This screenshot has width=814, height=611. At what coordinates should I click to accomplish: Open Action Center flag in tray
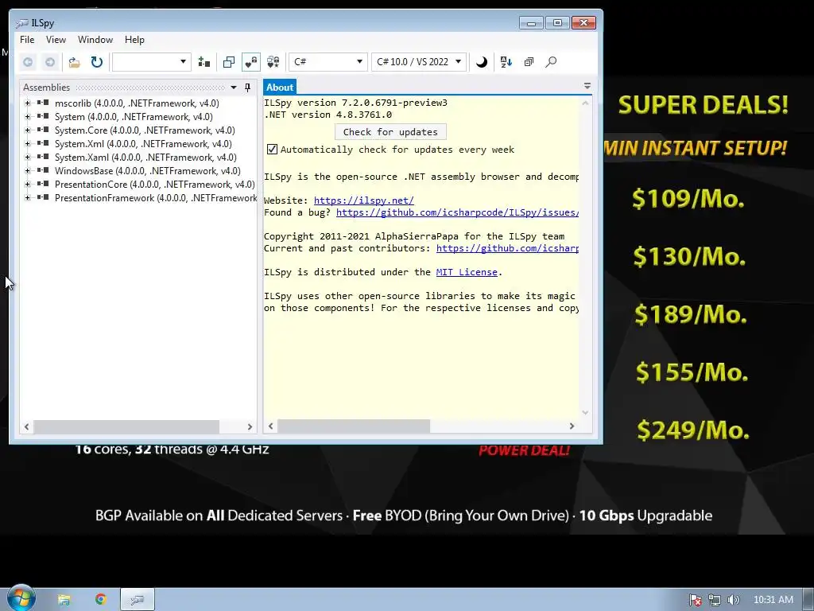point(696,600)
